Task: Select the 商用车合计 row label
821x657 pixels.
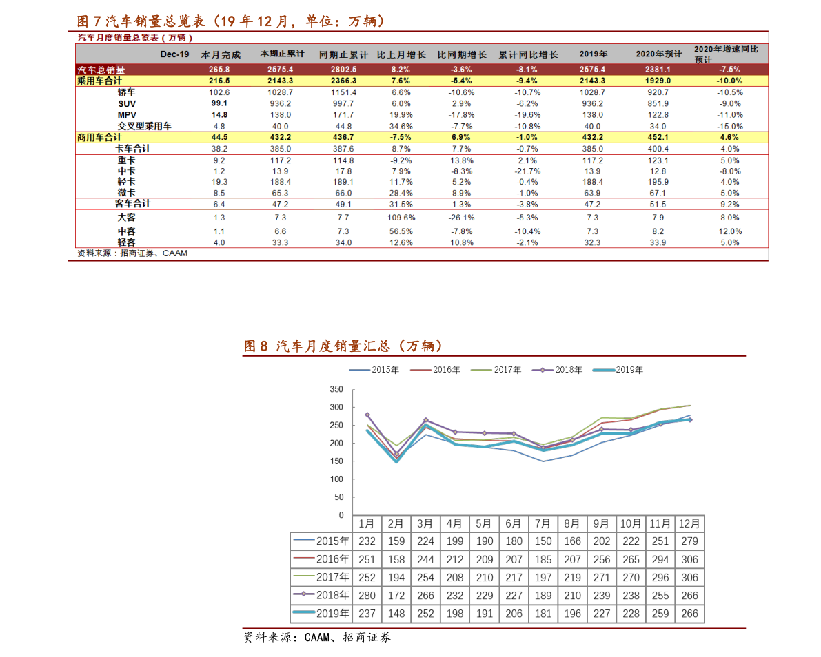Action: tap(101, 137)
